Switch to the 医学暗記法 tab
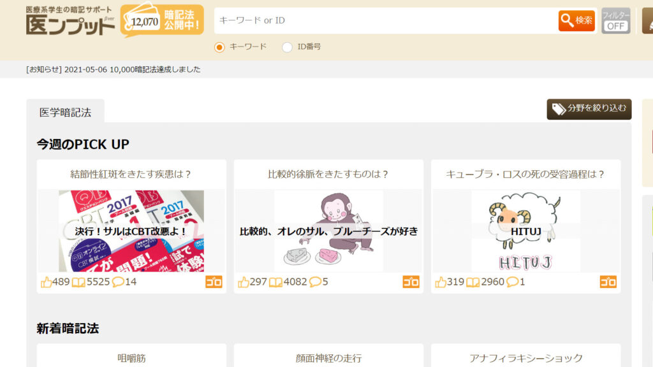The image size is (653, 367). [65, 112]
